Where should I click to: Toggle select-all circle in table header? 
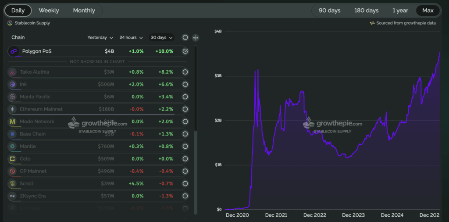coord(185,38)
